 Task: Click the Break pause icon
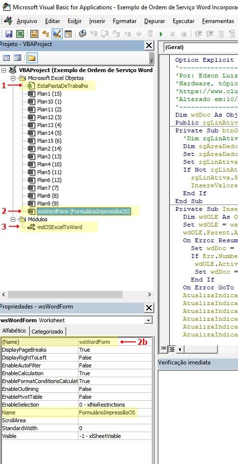tap(172, 34)
